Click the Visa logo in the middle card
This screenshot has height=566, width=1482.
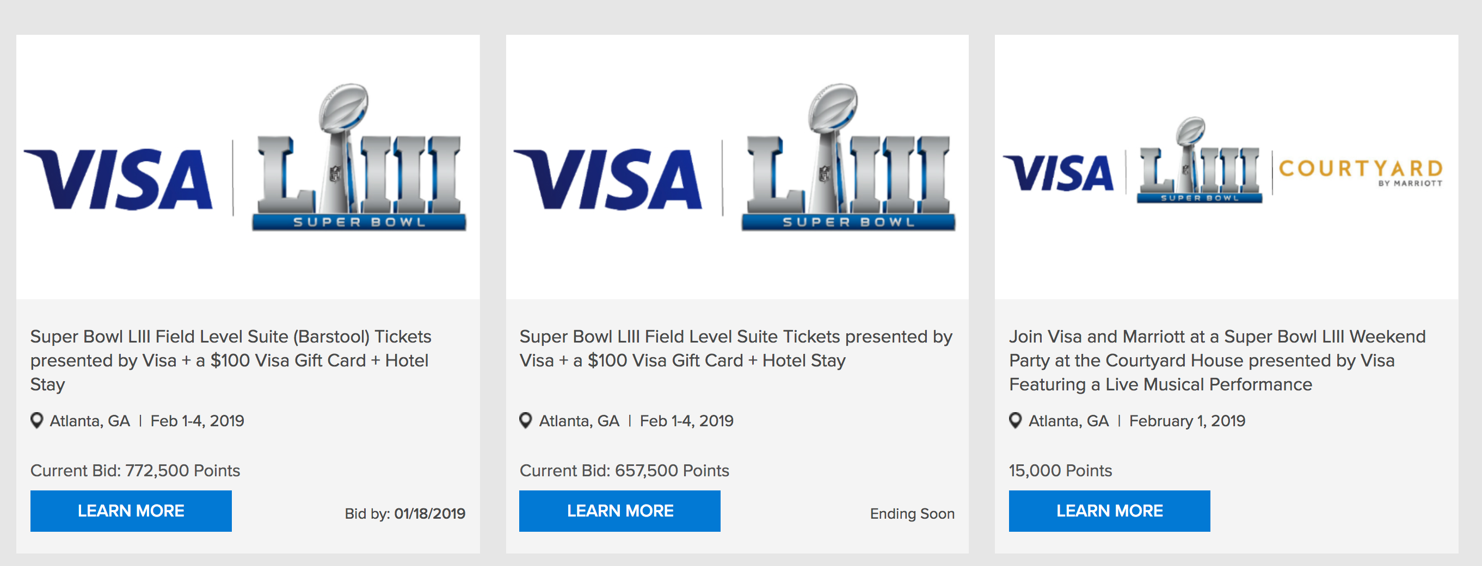point(608,179)
